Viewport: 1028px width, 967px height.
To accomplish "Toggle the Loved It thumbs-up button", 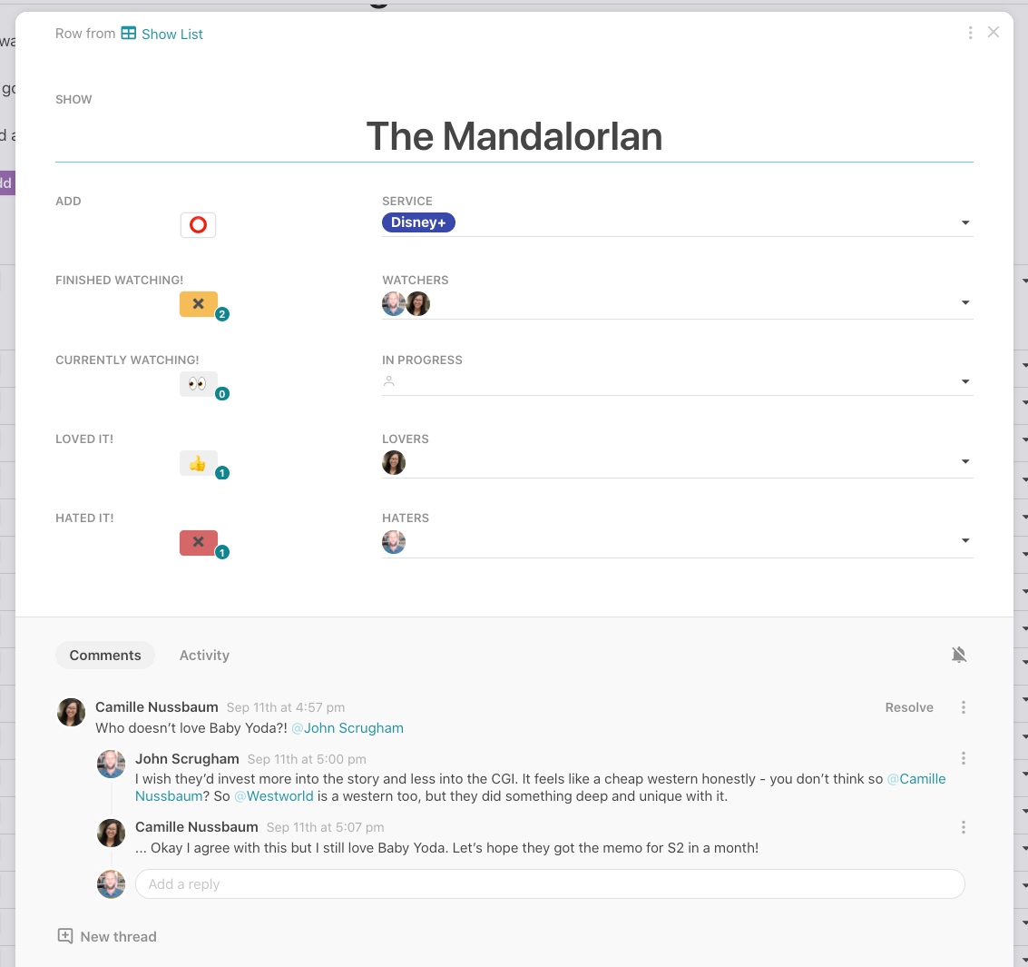I will tap(198, 463).
